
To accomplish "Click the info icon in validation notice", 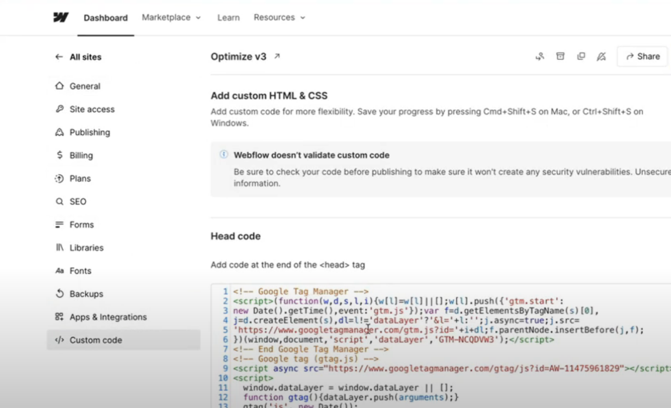I will point(223,154).
